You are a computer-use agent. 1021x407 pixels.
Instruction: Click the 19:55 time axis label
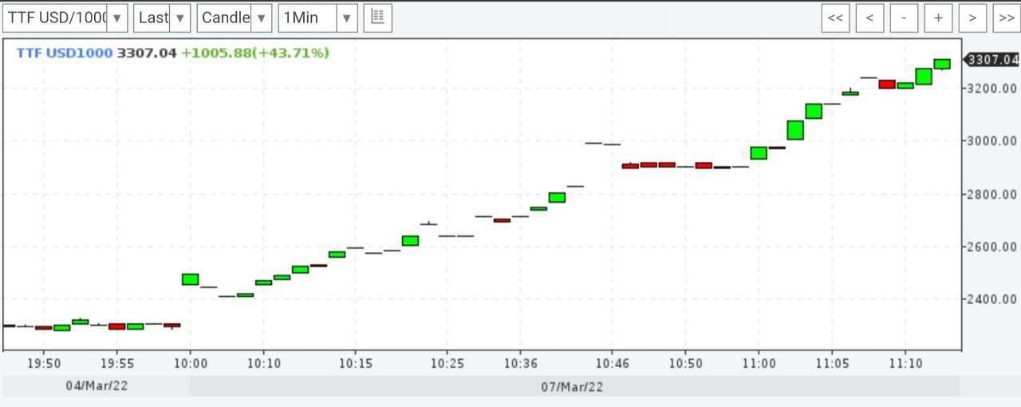[x=117, y=363]
